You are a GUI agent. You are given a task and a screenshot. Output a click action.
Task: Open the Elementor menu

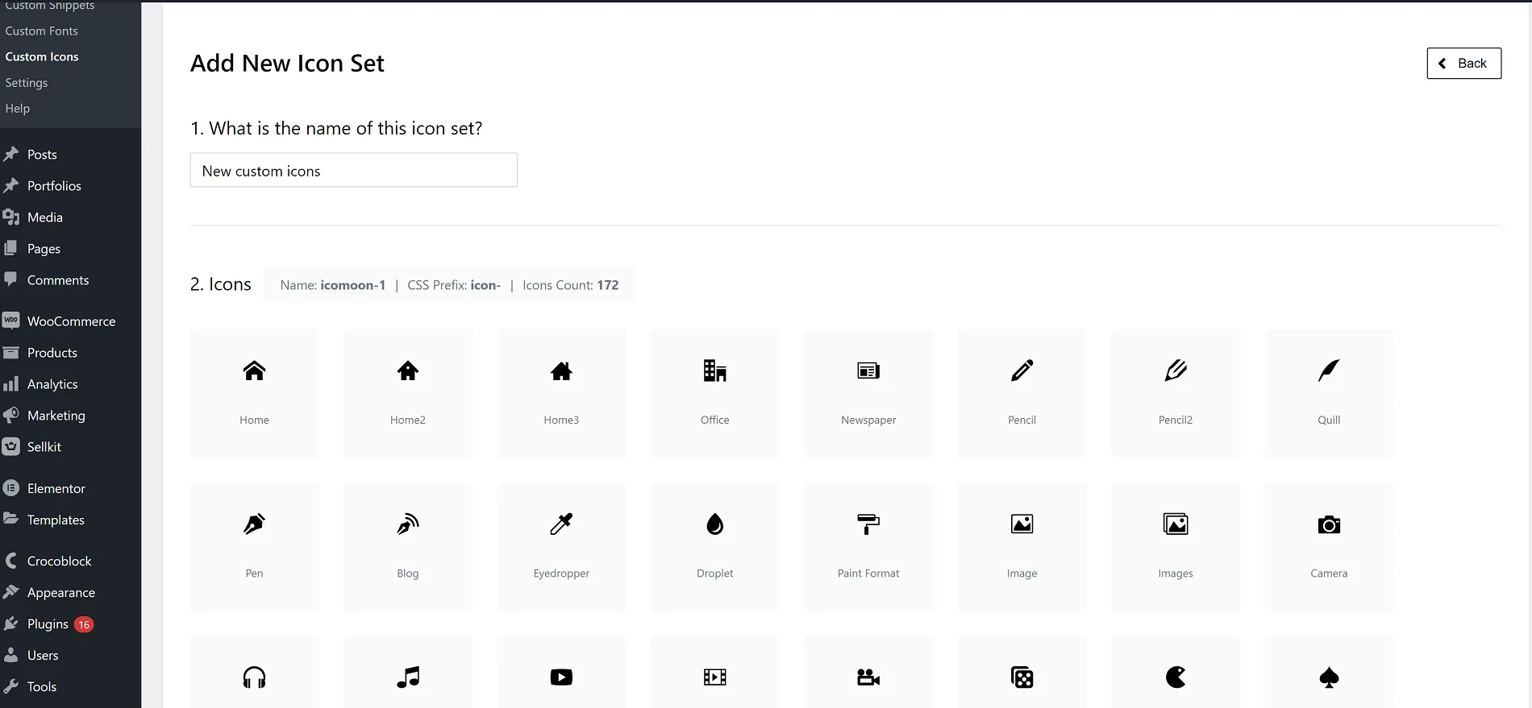tap(56, 488)
